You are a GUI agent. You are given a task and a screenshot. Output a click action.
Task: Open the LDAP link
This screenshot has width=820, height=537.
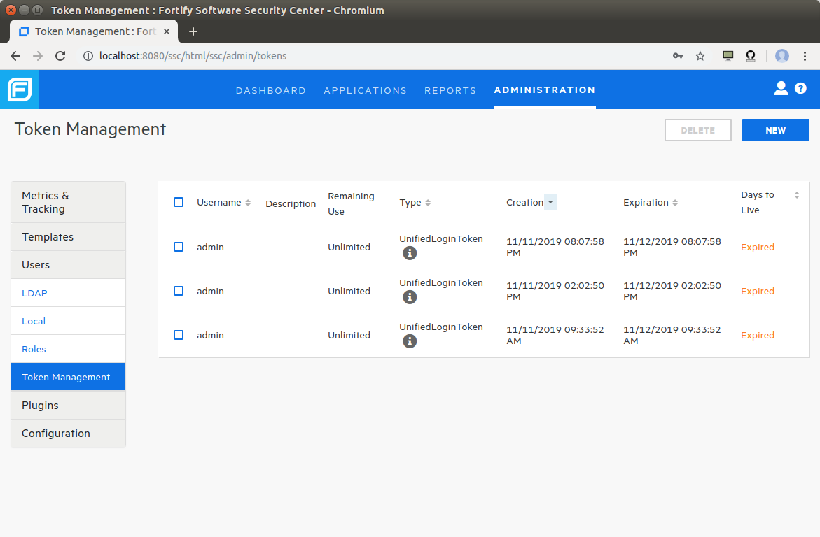[34, 293]
